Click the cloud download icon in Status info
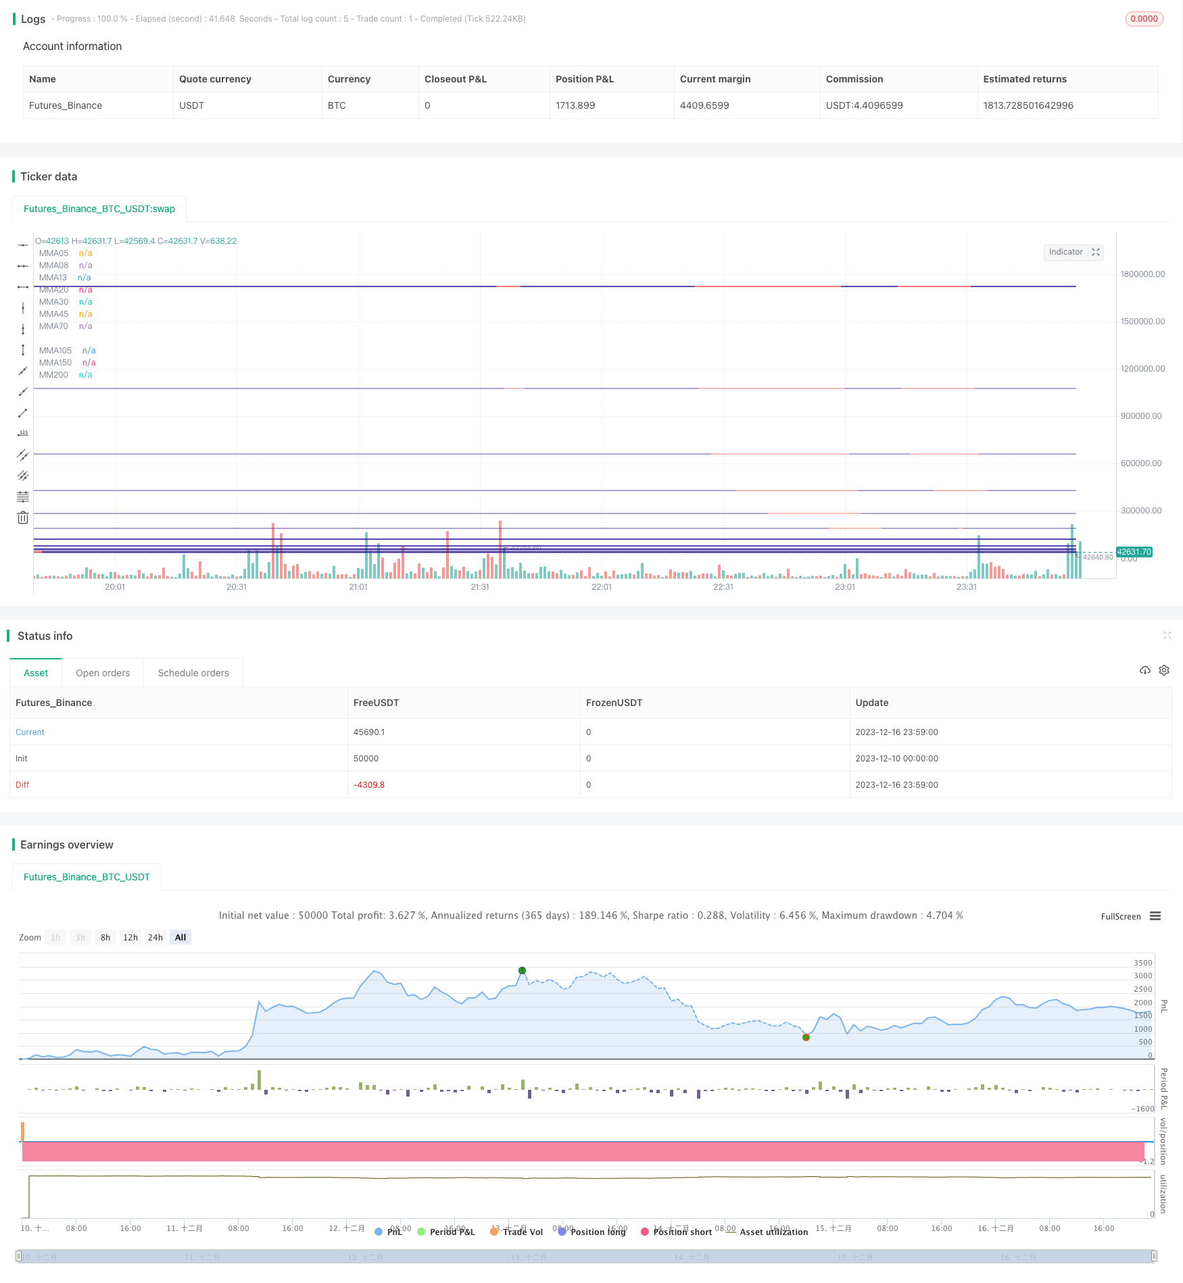 point(1144,670)
